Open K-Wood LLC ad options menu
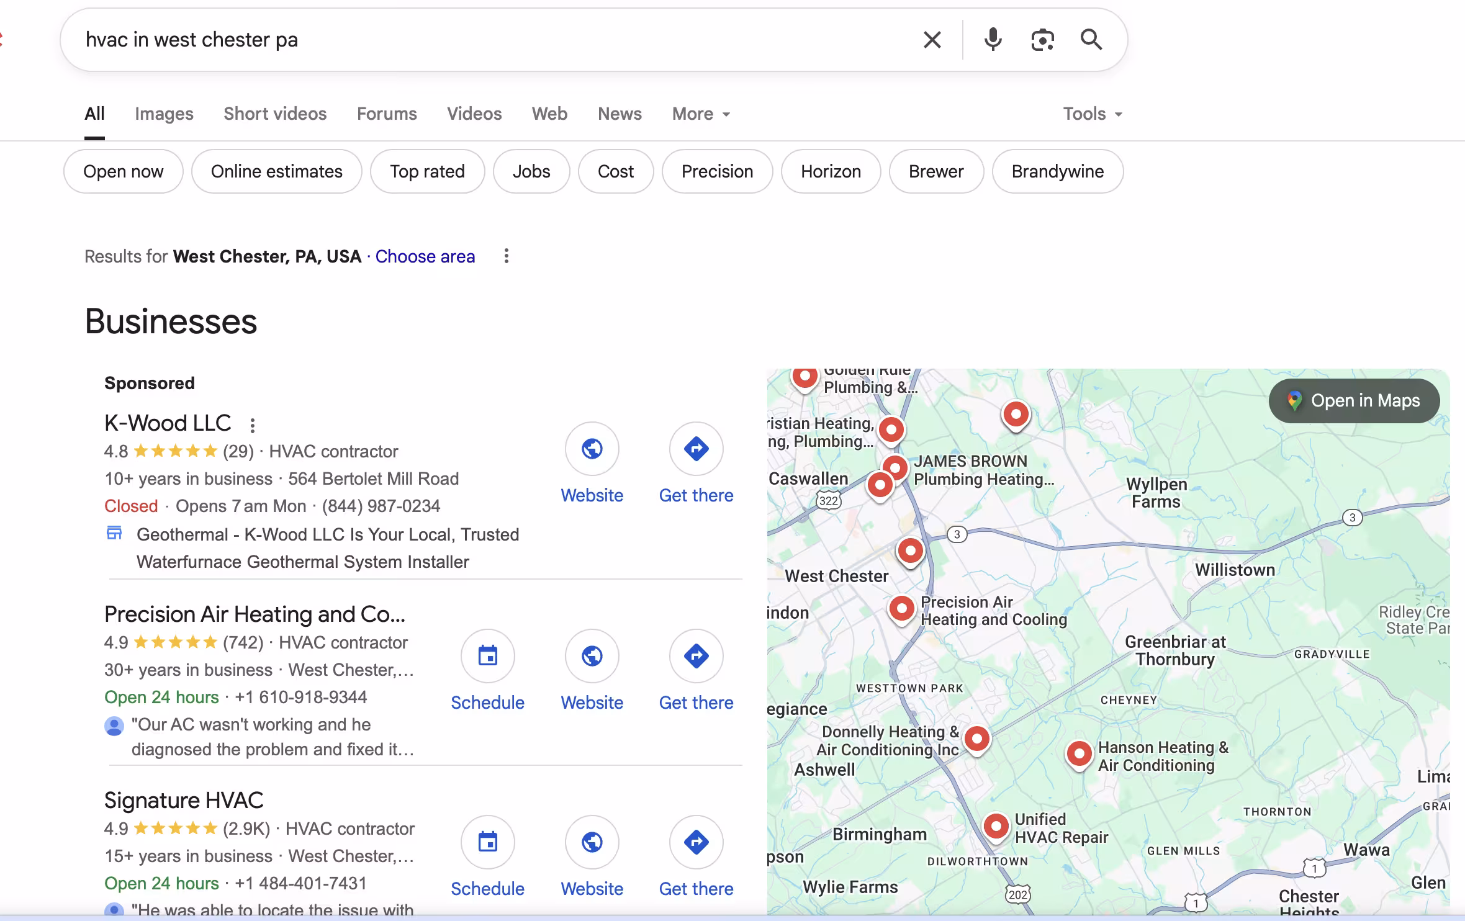 (x=252, y=425)
